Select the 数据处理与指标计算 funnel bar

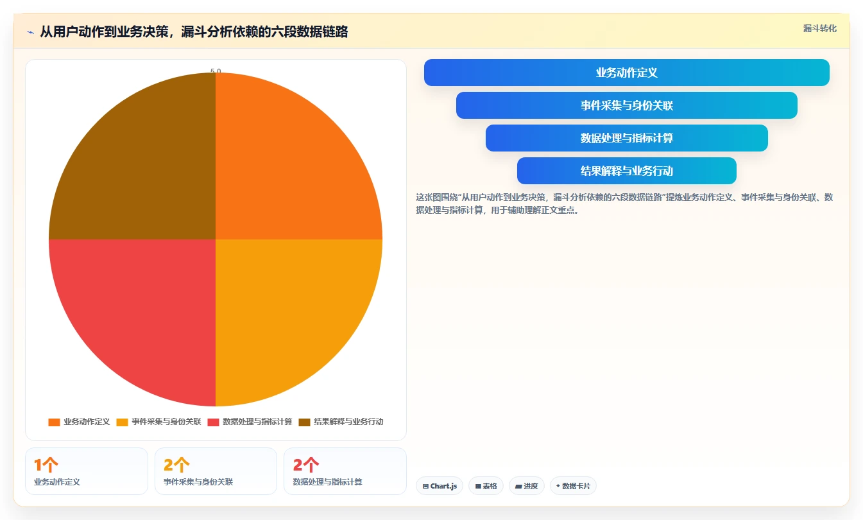click(x=627, y=138)
